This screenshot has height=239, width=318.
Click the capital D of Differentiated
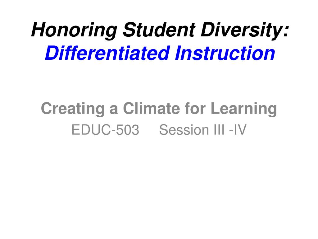(52, 53)
